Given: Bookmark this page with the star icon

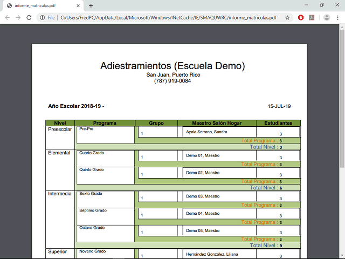Looking at the screenshot, I should tap(287, 18).
